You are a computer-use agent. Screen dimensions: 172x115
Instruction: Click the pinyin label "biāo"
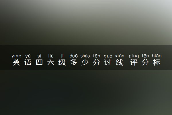coord(157,56)
